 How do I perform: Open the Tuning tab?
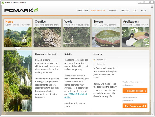pos(113,11)
